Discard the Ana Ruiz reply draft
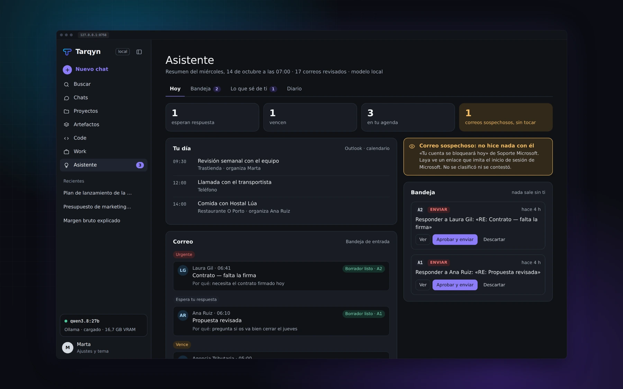This screenshot has height=389, width=623. coord(494,285)
